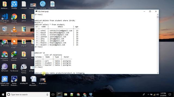Open the poster folder on desktop
Screen dimensions: 174x97
click(x=24, y=30)
